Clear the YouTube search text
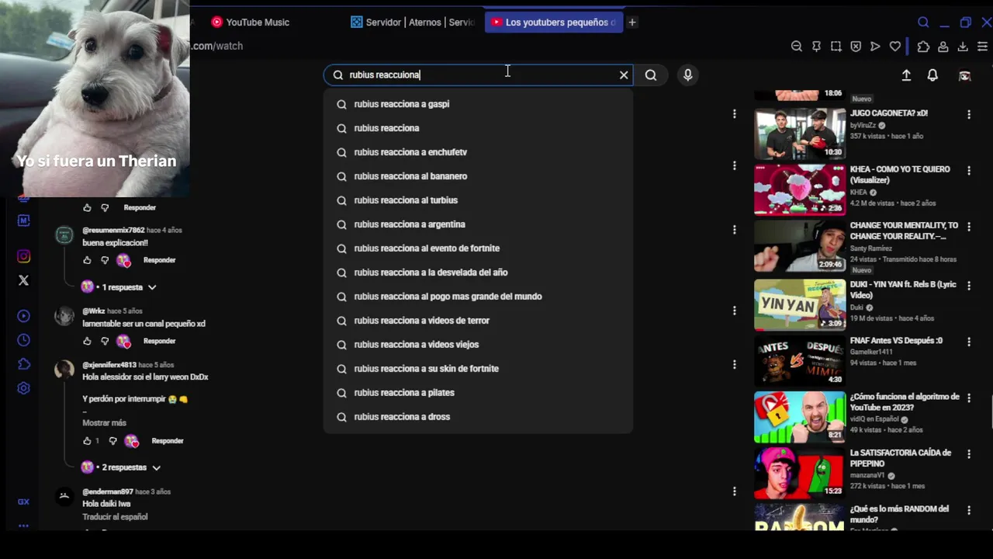 [624, 75]
